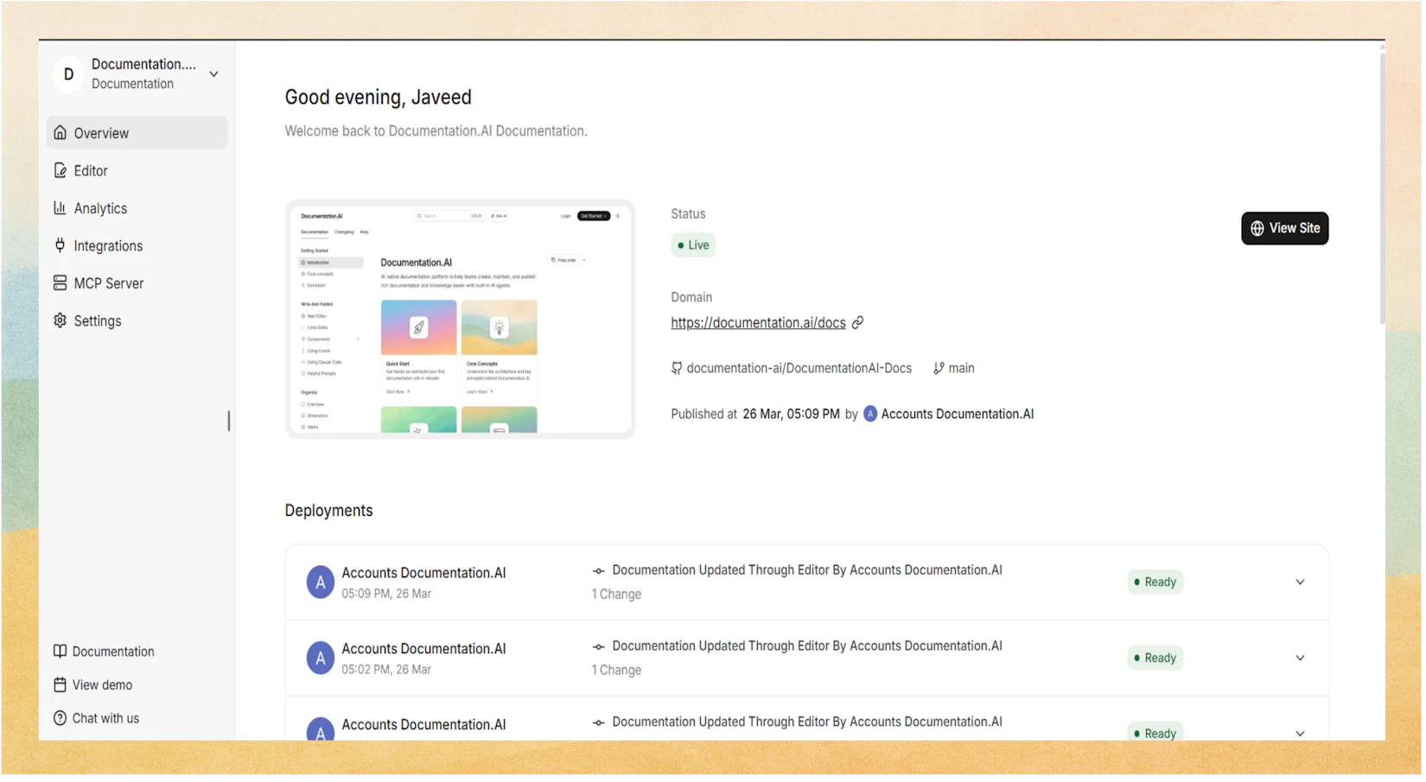Open MCP Server icon in sidebar
This screenshot has height=782, width=1426.
click(60, 283)
